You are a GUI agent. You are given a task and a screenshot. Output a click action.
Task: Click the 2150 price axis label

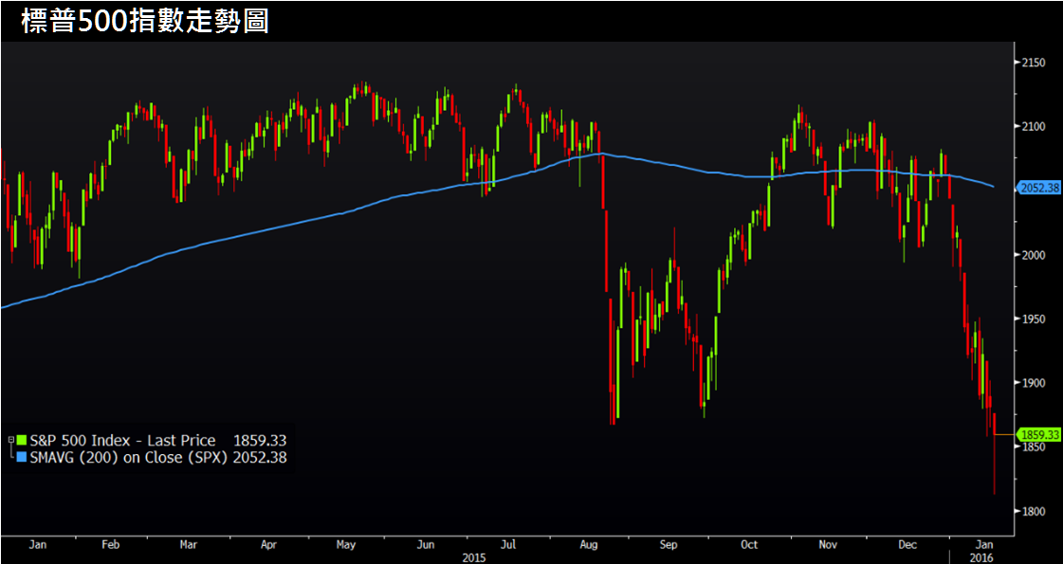coord(1034,63)
